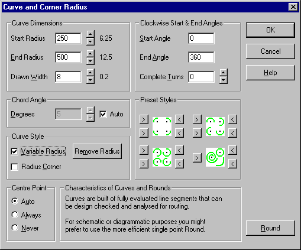Screen dimensions: 301x250
Task: Click the disabled Degrees input field
Action: click(68, 114)
